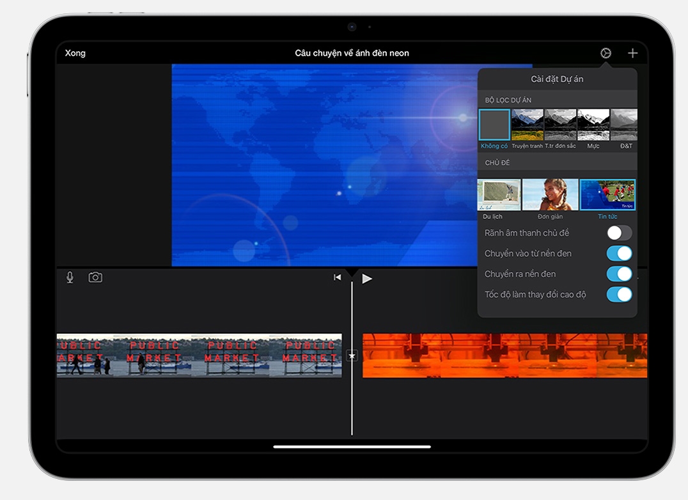Start voiceover with the microphone icon
This screenshot has width=688, height=500.
tap(70, 277)
